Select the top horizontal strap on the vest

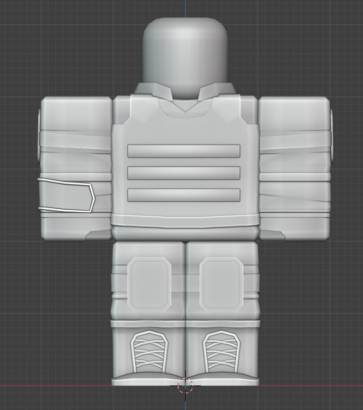pos(184,151)
